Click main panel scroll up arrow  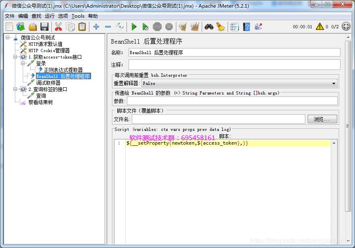pos(348,37)
